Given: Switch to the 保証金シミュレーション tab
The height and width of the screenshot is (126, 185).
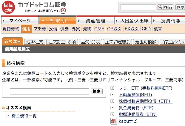Looking at the screenshot, I should click(172, 42).
